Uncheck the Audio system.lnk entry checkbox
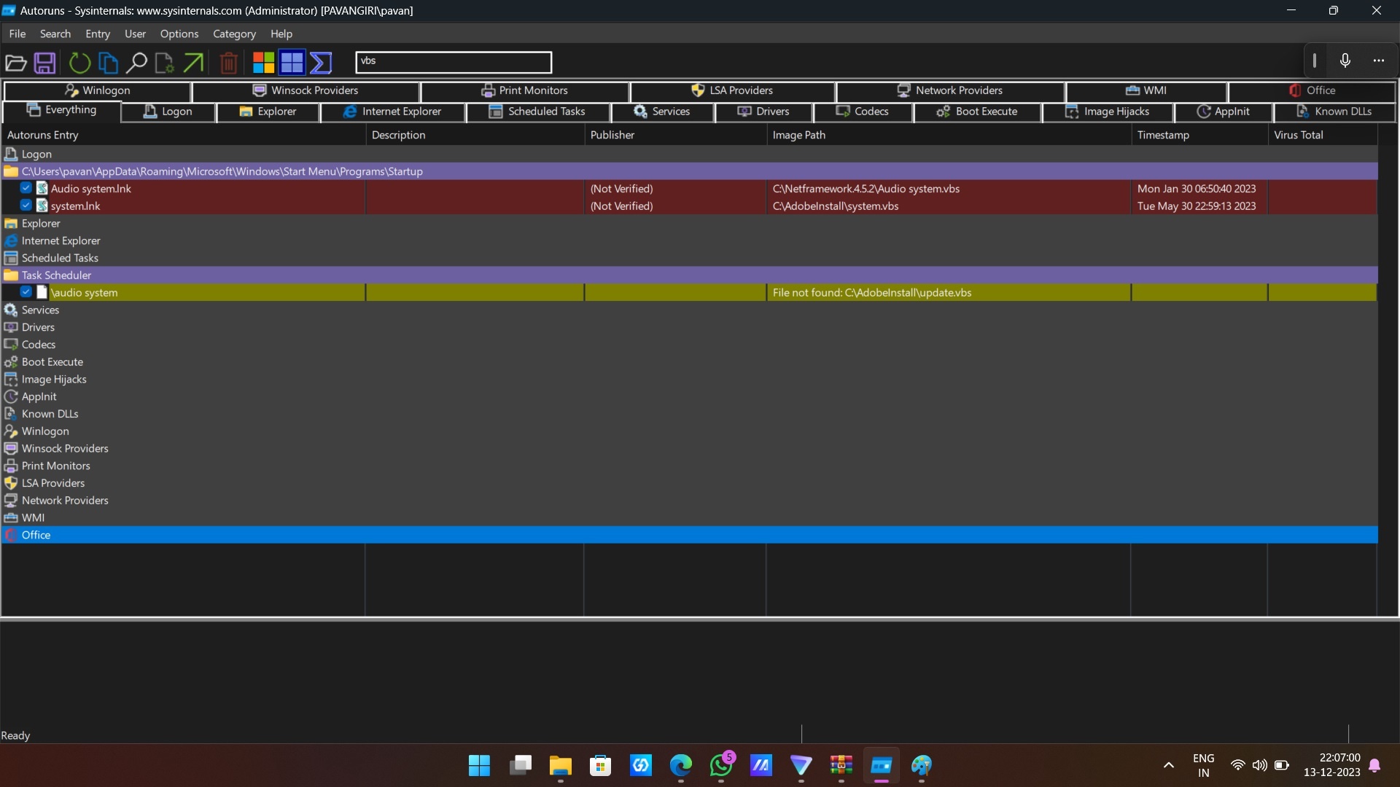 pyautogui.click(x=26, y=188)
